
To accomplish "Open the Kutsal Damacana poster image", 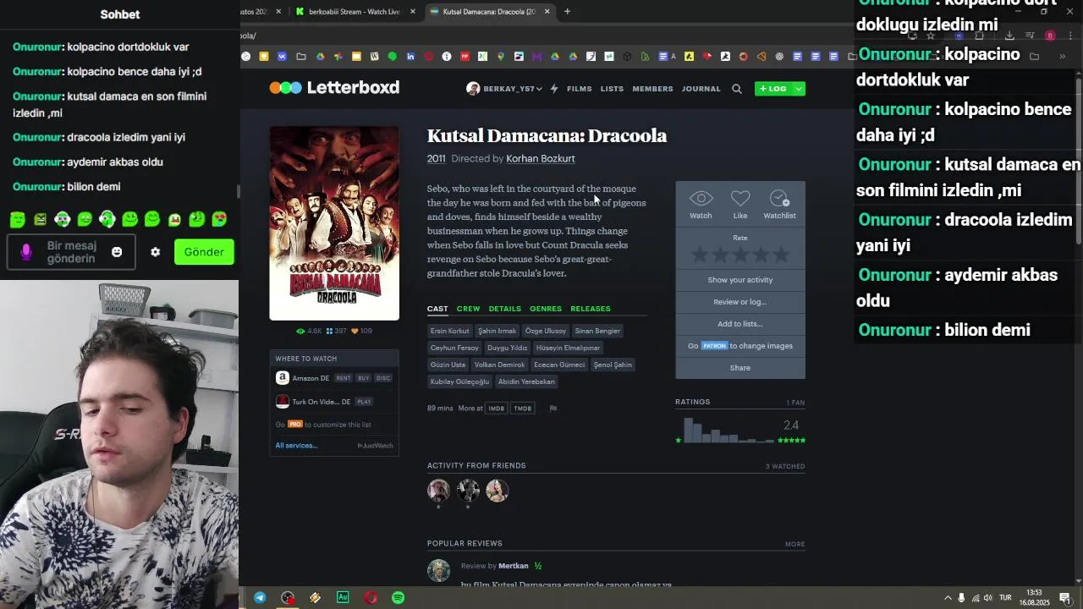I will coord(334,223).
